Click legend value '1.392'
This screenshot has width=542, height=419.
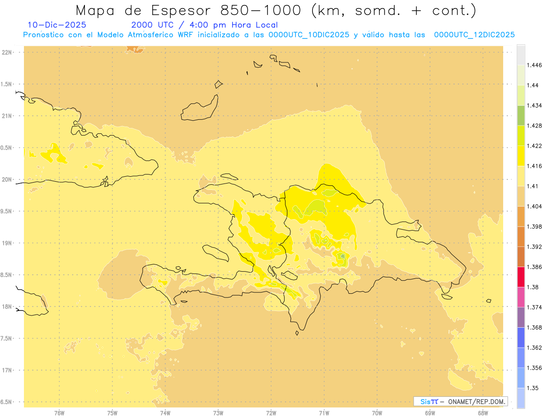click(535, 246)
